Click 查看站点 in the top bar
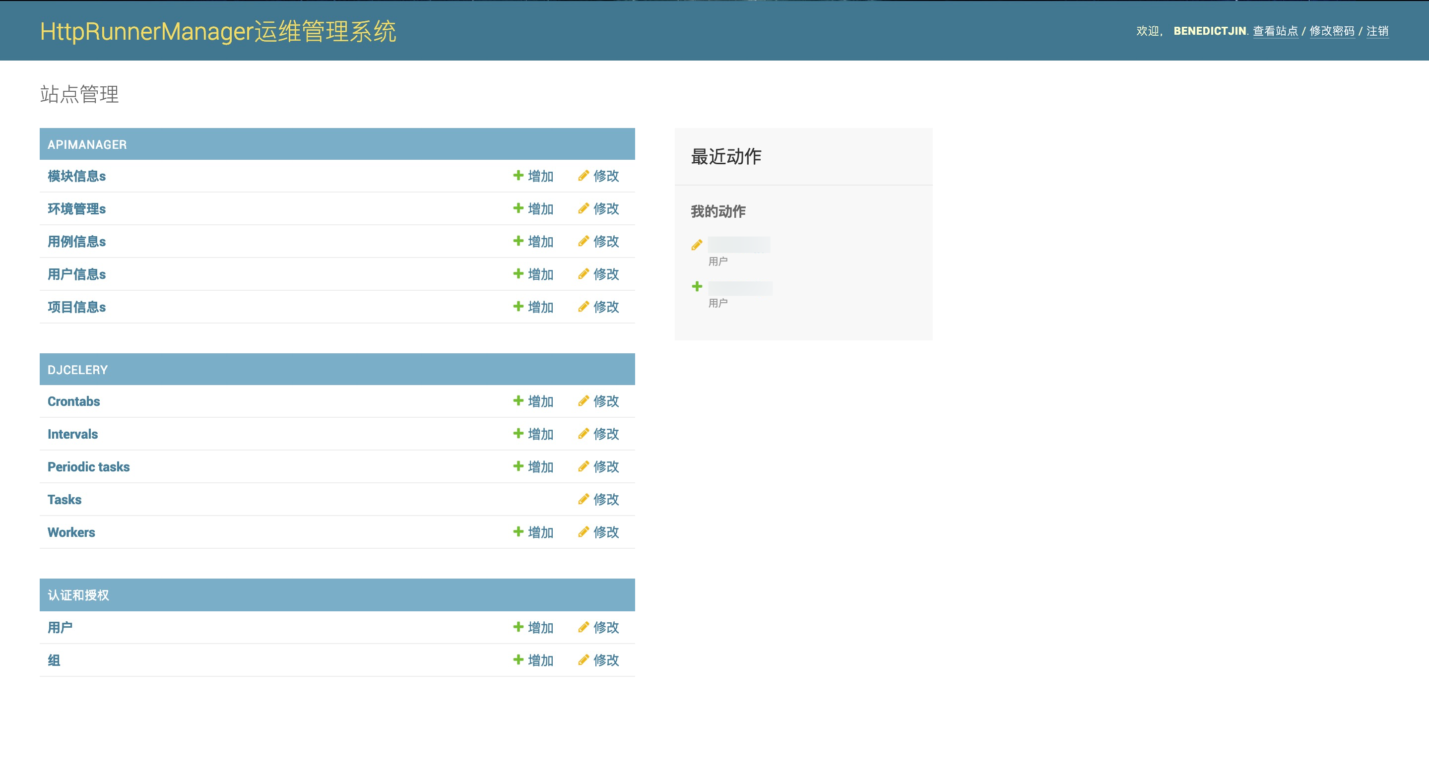1429x783 pixels. tap(1275, 31)
